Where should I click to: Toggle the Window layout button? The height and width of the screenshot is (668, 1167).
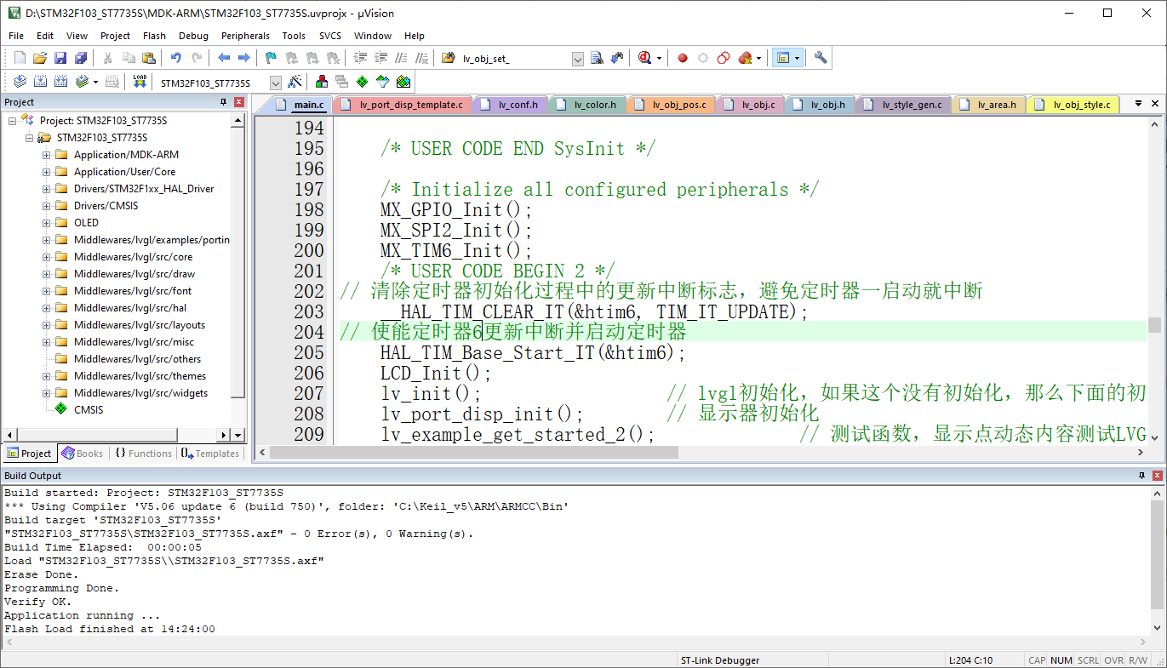pyautogui.click(x=782, y=58)
